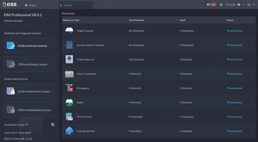258x142 pixels.
Task: Click the lock screen padlock icon
Action: click(239, 5)
